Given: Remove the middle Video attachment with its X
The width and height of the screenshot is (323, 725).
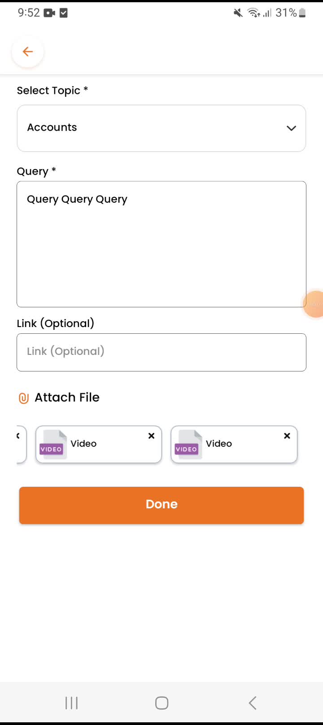Looking at the screenshot, I should [152, 436].
